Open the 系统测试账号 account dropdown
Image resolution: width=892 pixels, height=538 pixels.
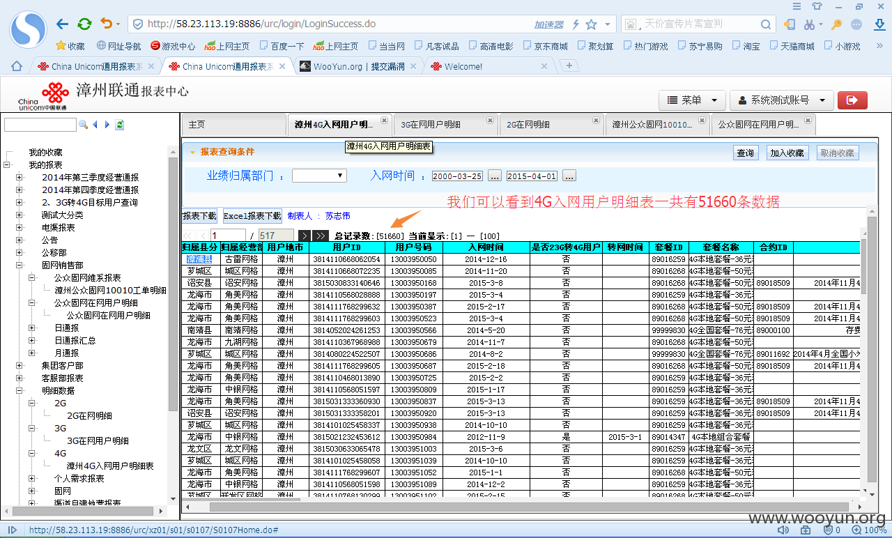point(782,100)
